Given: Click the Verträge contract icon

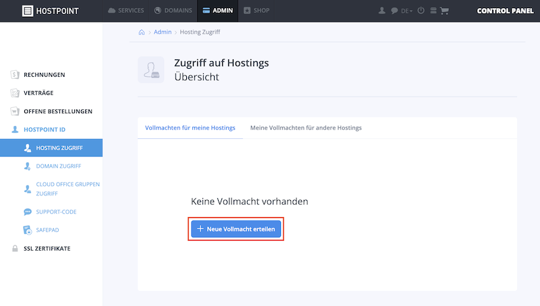Looking at the screenshot, I should [x=15, y=93].
